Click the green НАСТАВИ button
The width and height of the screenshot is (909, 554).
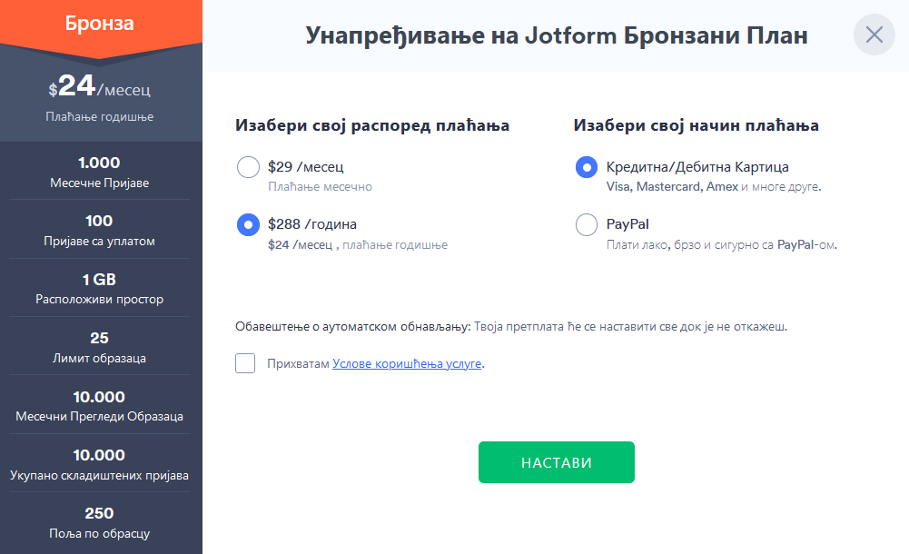[x=557, y=462]
